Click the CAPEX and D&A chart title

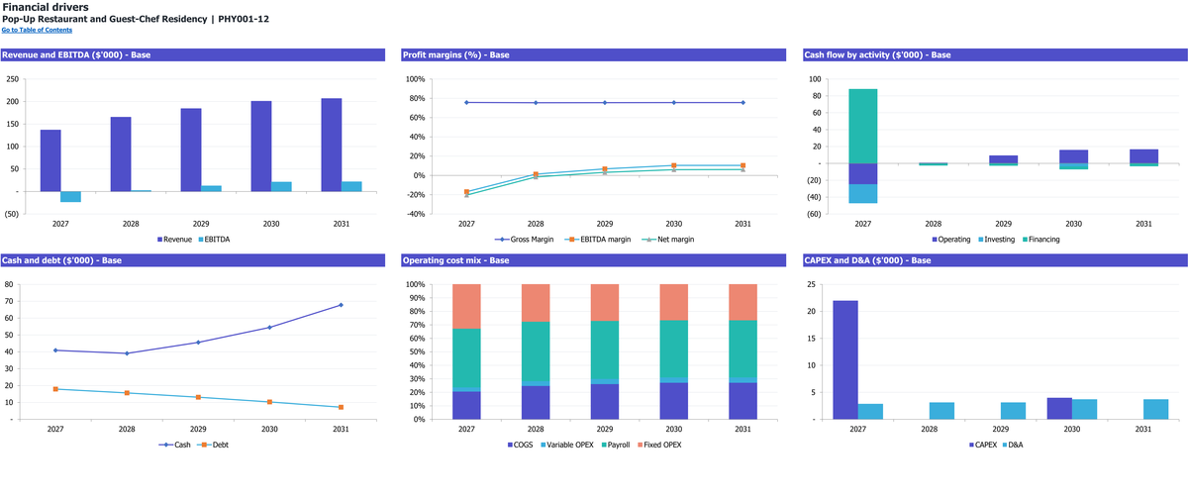click(x=867, y=260)
